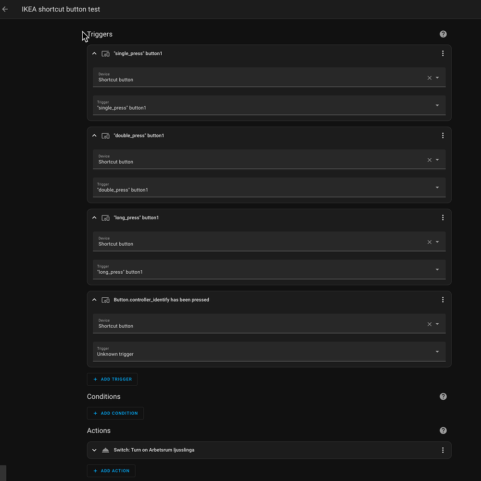Open the overflow menu on "double_press" button1 trigger

pos(443,136)
